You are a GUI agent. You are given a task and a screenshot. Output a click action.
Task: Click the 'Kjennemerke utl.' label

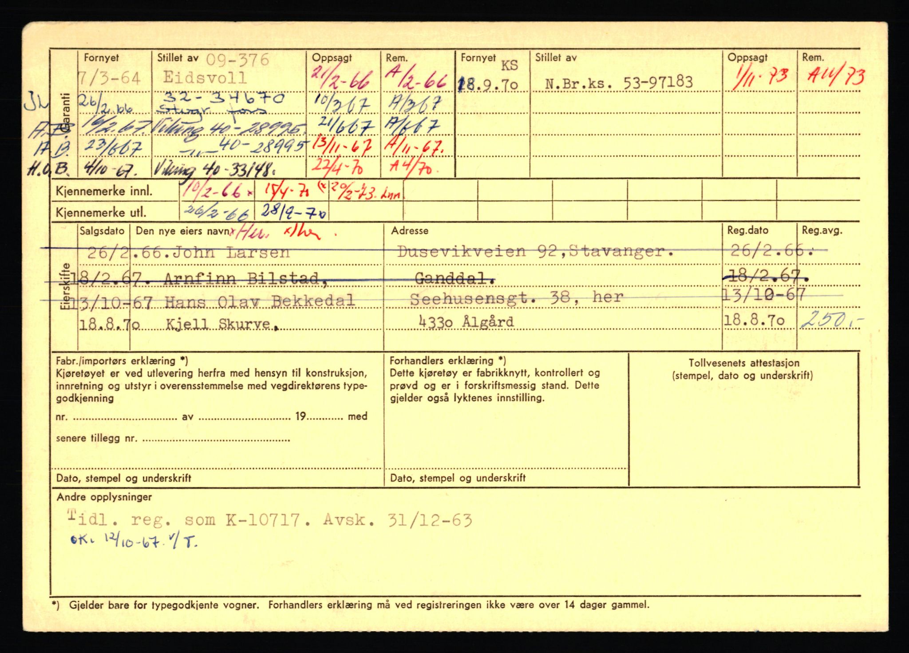coord(101,213)
